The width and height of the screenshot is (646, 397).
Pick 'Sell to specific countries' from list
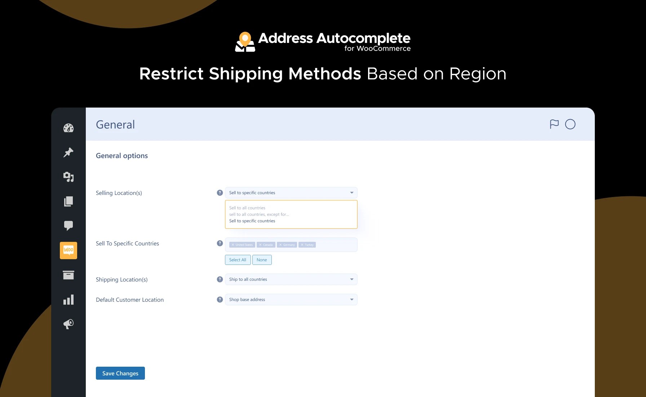(x=252, y=221)
